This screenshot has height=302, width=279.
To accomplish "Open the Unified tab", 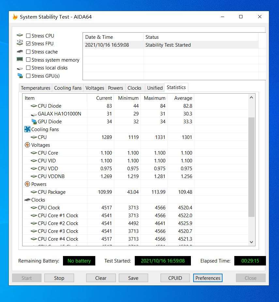I will coord(155,88).
